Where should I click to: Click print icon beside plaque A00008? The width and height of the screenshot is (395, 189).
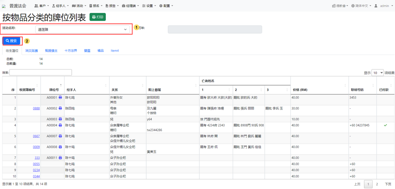pyautogui.click(x=60, y=147)
